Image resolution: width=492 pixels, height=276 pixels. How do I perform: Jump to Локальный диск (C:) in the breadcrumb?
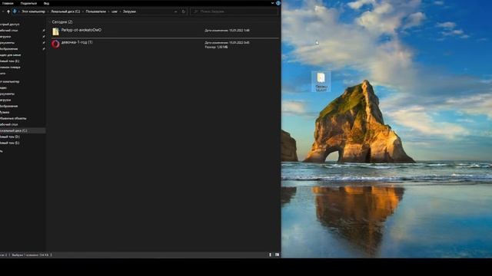click(65, 11)
